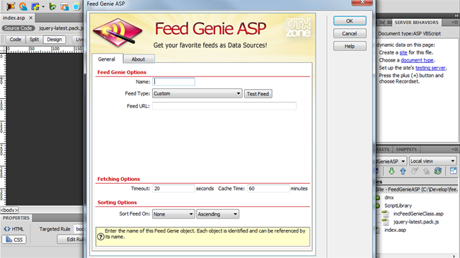Screen dimensions: 460x258
Task: Click the Cache Time input field
Action: (x=268, y=189)
